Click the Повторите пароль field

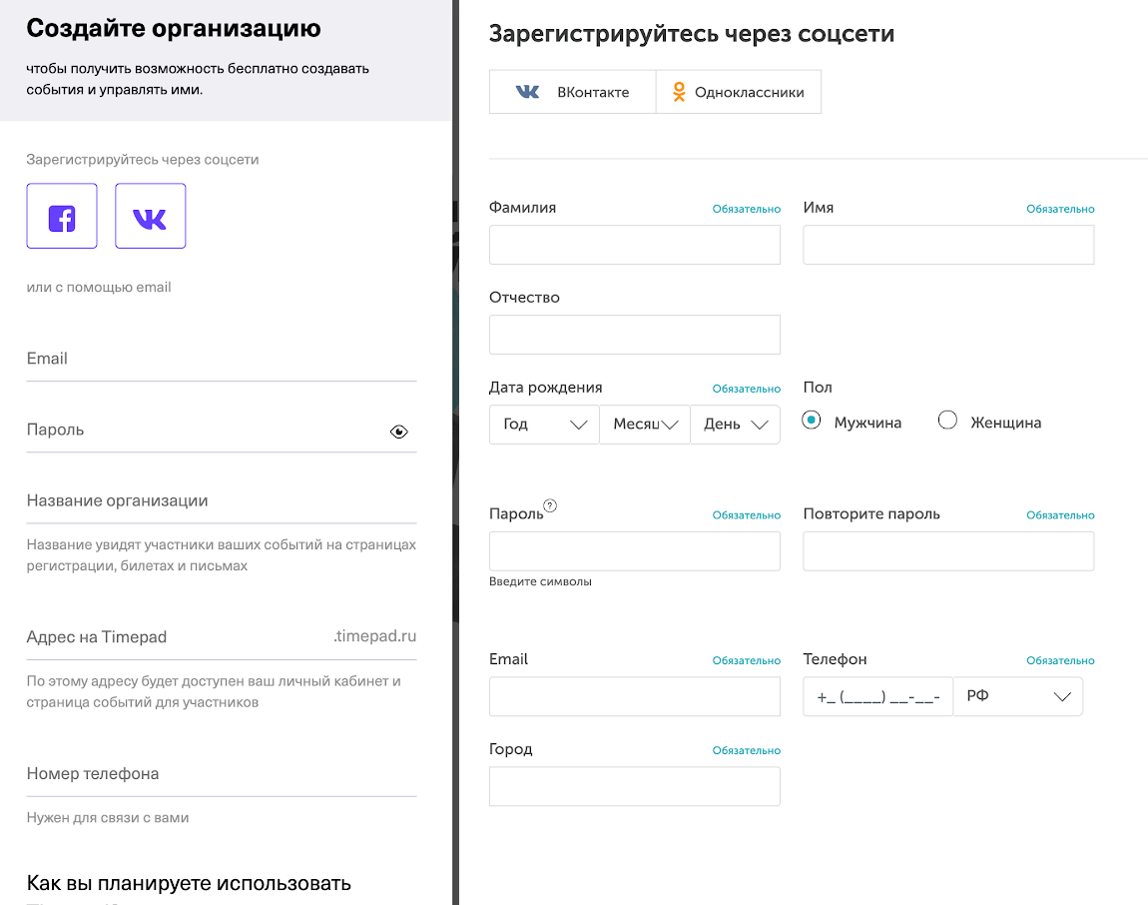pos(946,550)
